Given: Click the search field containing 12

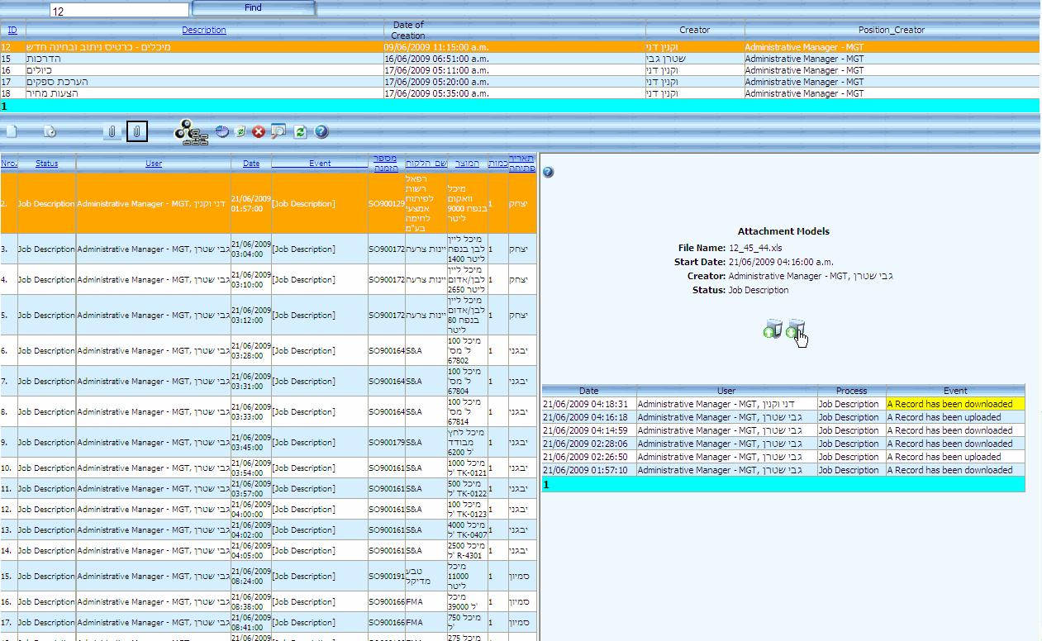Looking at the screenshot, I should click(119, 11).
